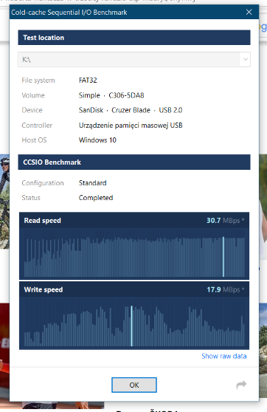Click the 30.7 MBps read speed value

pyautogui.click(x=225, y=221)
